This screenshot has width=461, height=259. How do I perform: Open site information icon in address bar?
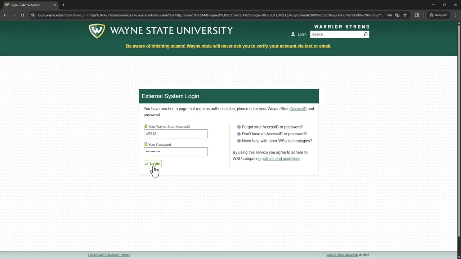coord(33,15)
